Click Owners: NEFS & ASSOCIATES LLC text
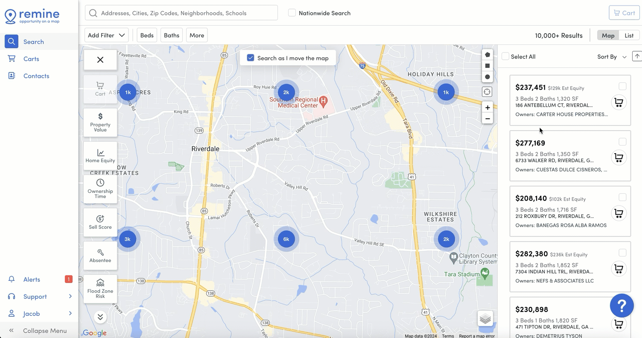 [x=554, y=281]
